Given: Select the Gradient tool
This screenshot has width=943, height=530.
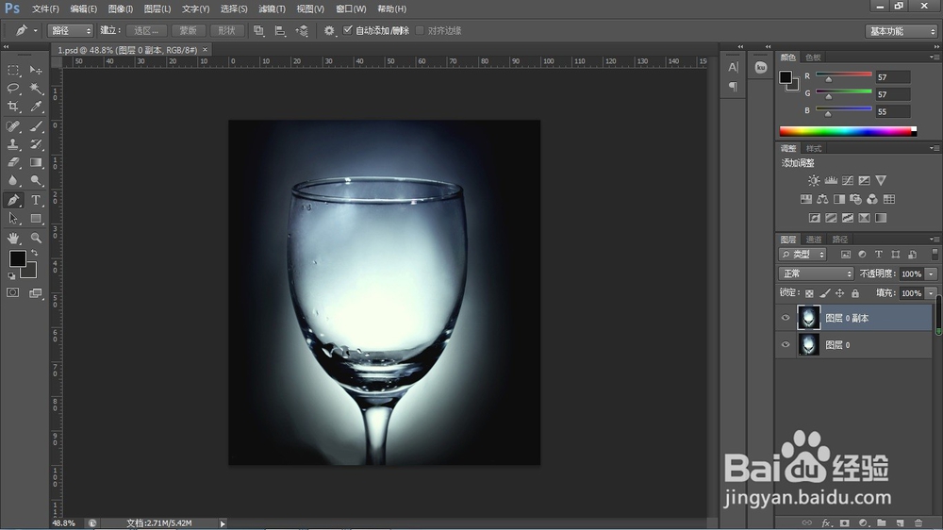Looking at the screenshot, I should click(x=36, y=162).
